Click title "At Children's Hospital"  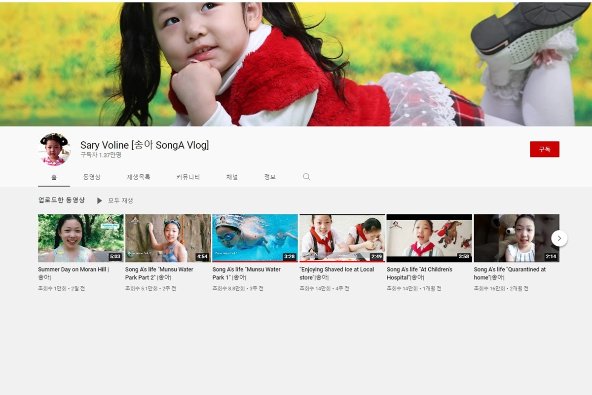click(419, 274)
